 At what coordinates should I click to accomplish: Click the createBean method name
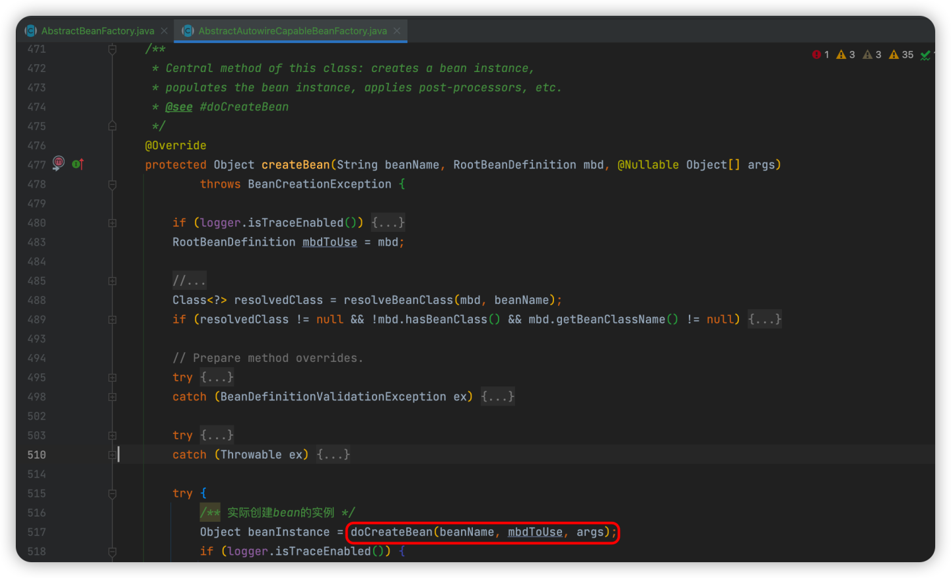pos(296,165)
